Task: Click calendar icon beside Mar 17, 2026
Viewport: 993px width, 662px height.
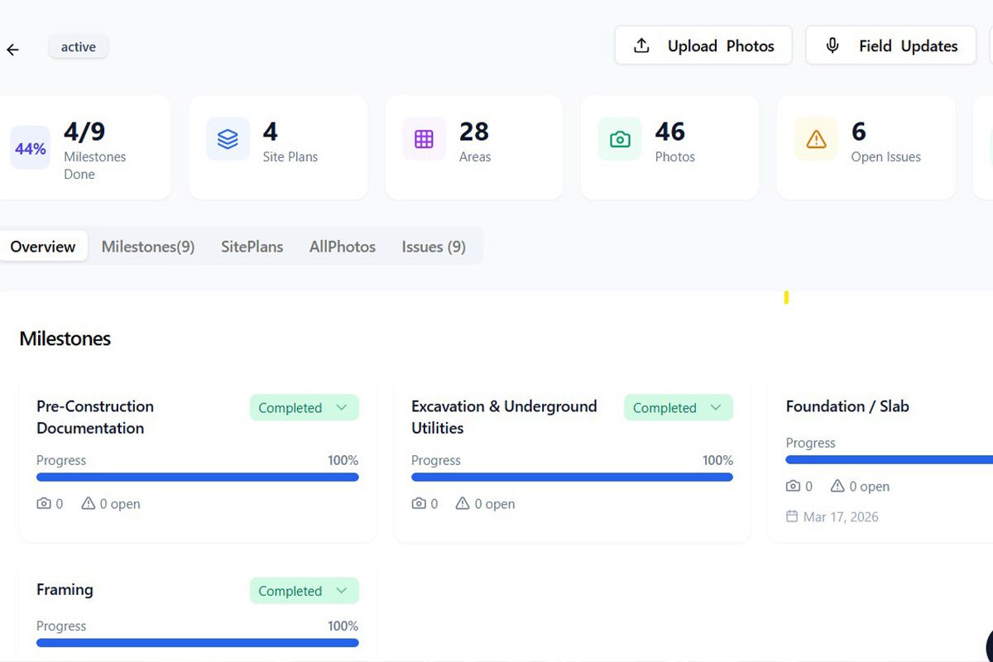Action: (x=792, y=516)
